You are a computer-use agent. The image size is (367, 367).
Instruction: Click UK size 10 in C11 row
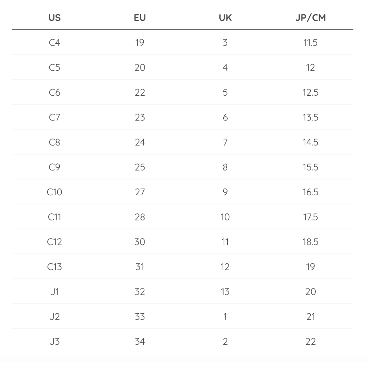tap(225, 217)
